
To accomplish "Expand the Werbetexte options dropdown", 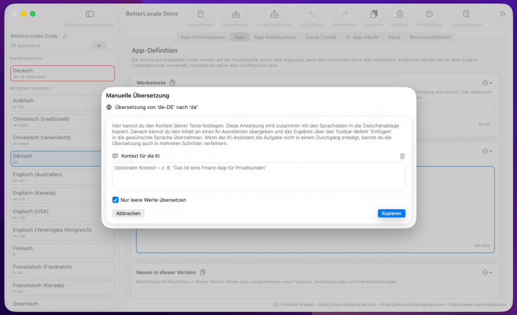I will pos(487,83).
